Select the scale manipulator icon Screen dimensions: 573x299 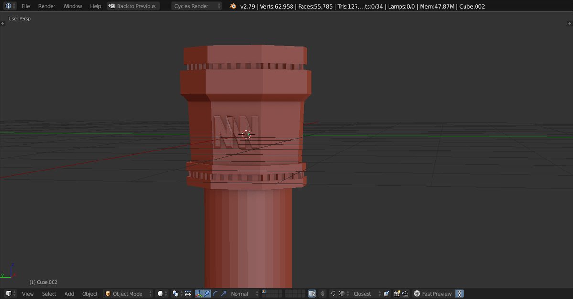coord(223,294)
